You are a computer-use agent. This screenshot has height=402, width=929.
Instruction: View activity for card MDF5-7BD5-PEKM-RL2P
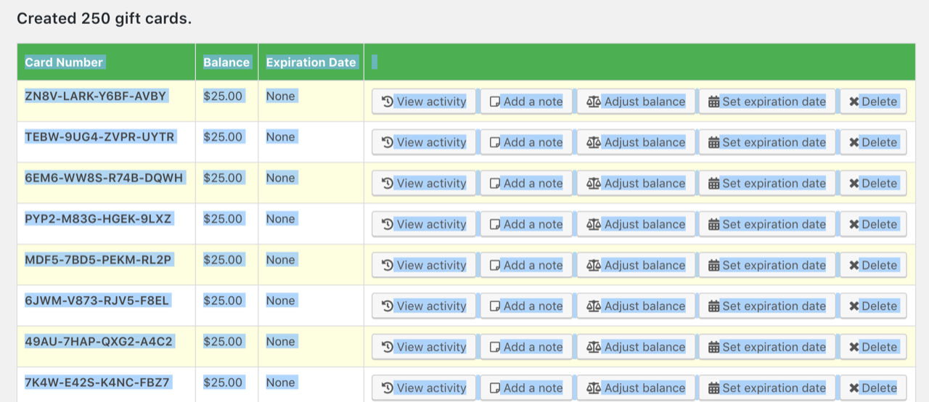pyautogui.click(x=424, y=265)
